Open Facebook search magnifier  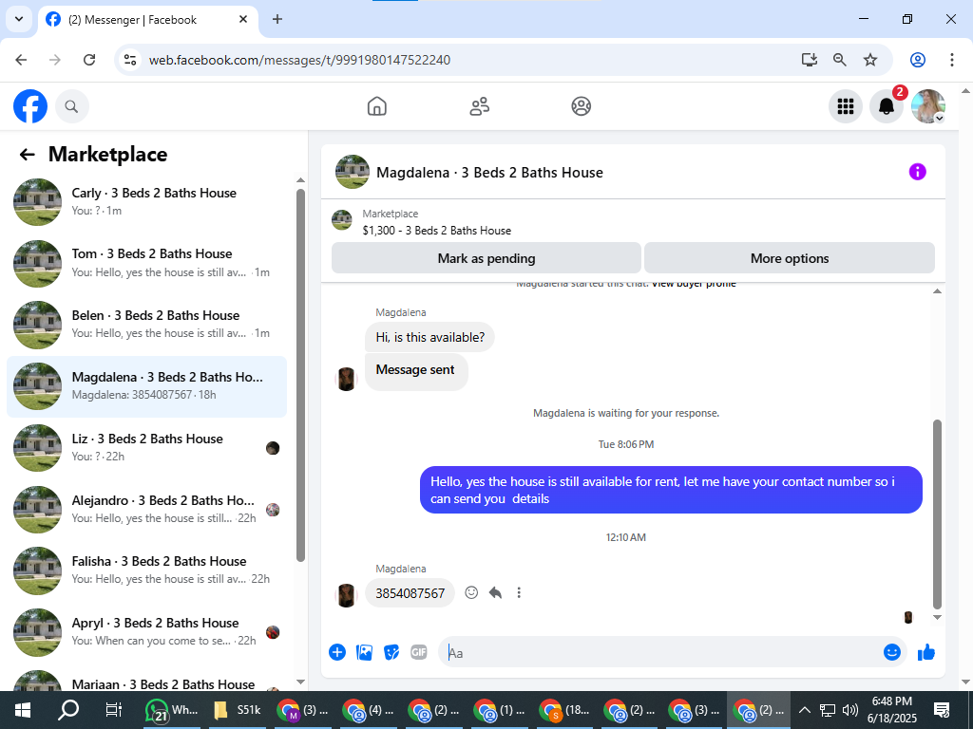72,106
